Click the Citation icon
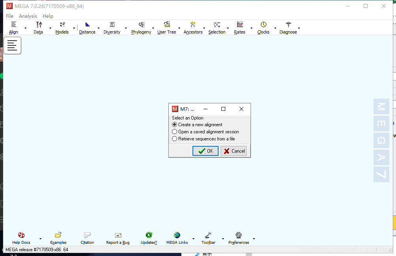396x256 pixels. pyautogui.click(x=87, y=235)
